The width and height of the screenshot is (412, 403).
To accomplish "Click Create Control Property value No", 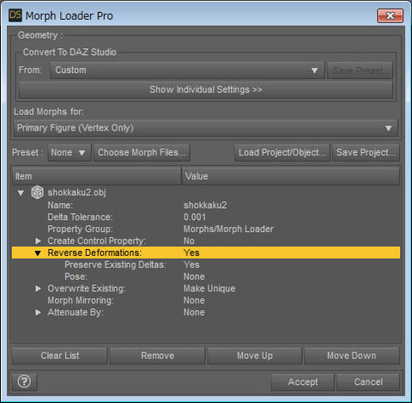I will tap(189, 241).
